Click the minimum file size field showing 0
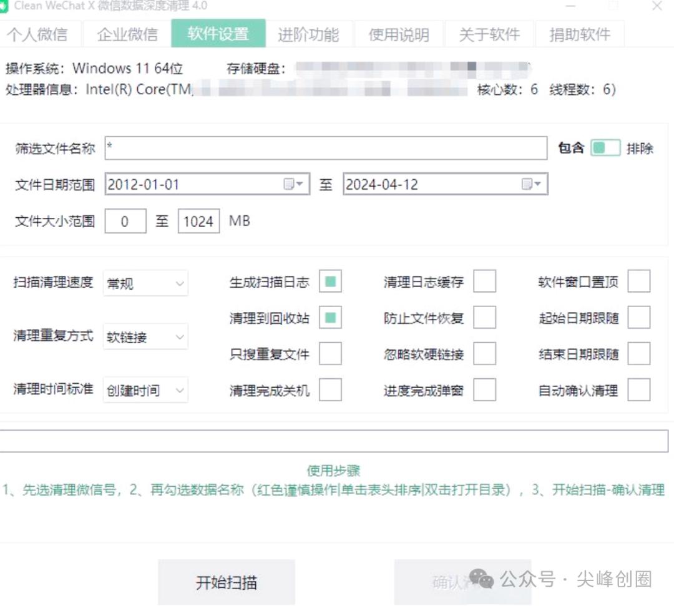The width and height of the screenshot is (674, 606). [x=125, y=222]
